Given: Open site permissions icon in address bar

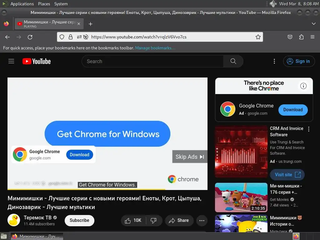Looking at the screenshot, I should [79, 37].
